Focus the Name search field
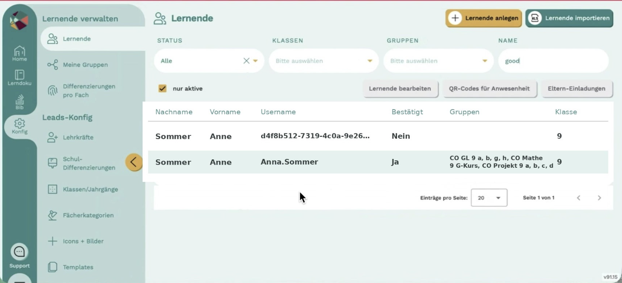Image resolution: width=622 pixels, height=283 pixels. [x=553, y=61]
